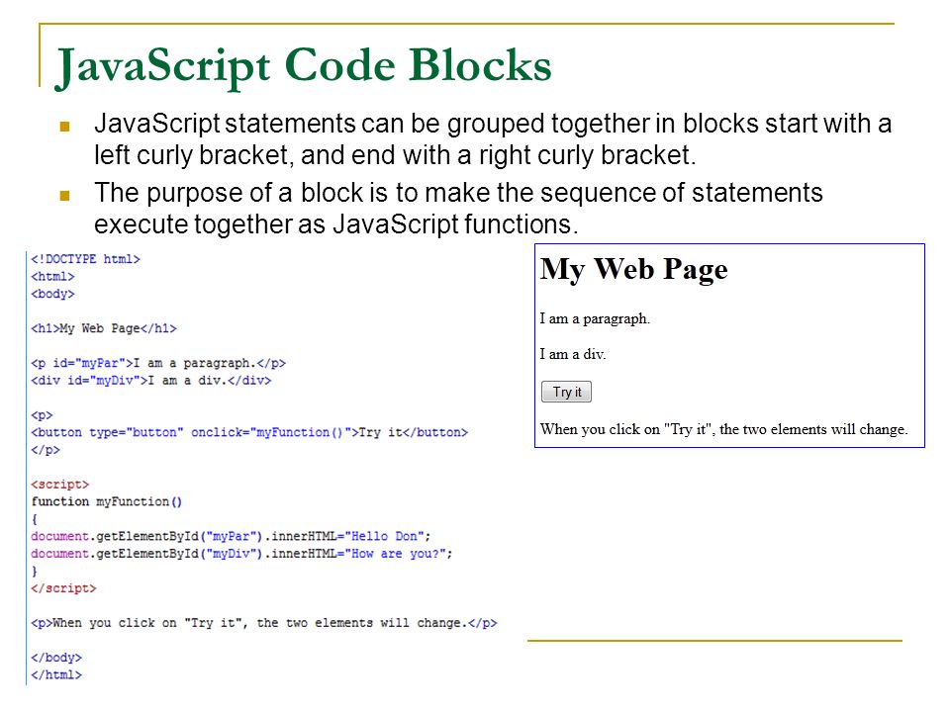
Task: Select the "My Web Page" heading in preview
Action: [x=633, y=269]
